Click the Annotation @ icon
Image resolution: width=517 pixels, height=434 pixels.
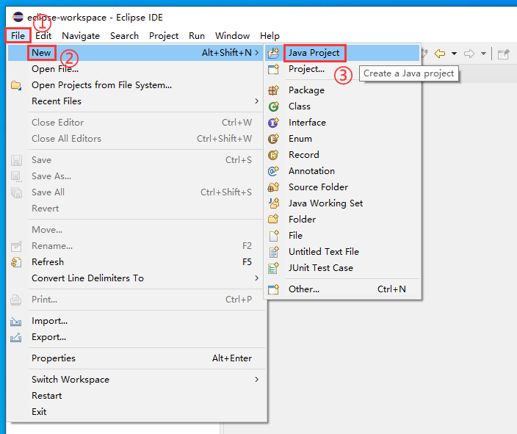tap(274, 171)
